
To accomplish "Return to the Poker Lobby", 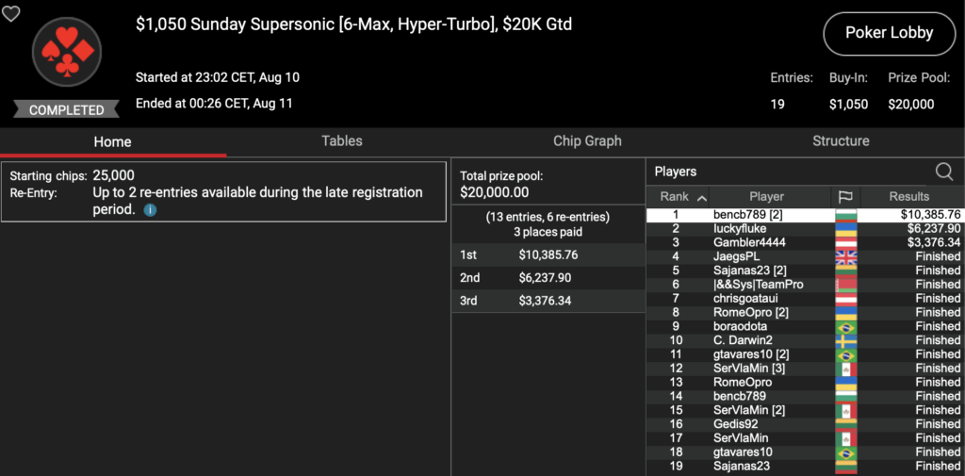I will (889, 33).
